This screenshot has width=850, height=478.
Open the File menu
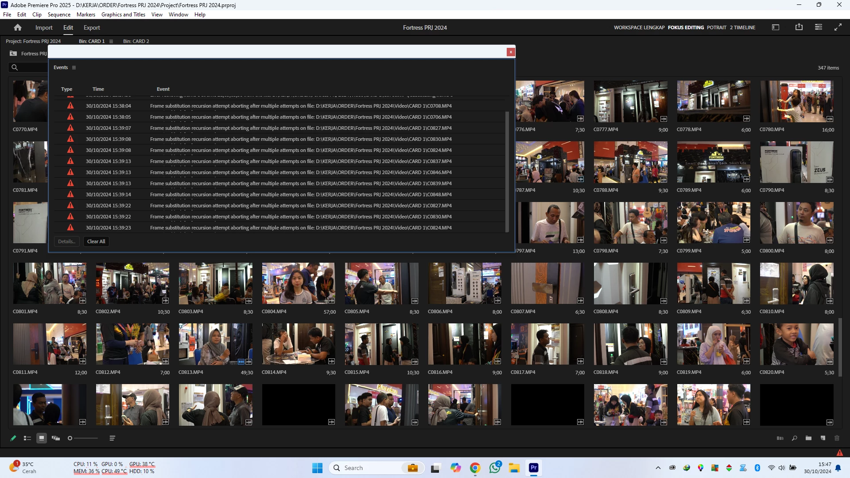(7, 15)
